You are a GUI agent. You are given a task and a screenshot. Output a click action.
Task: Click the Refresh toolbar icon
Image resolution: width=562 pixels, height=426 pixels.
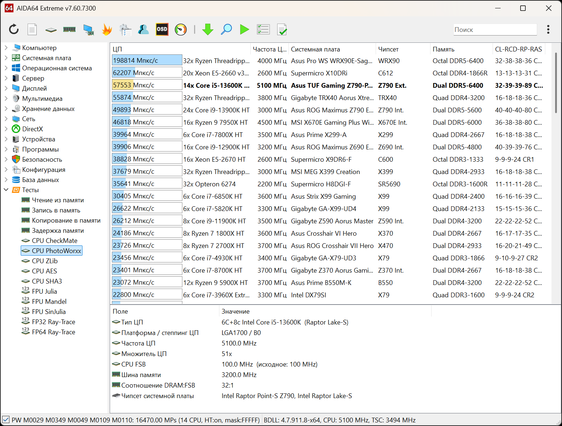tap(14, 29)
